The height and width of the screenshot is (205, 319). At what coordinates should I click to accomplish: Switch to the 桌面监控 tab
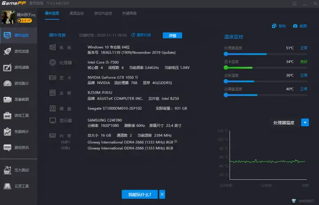[x=77, y=13]
